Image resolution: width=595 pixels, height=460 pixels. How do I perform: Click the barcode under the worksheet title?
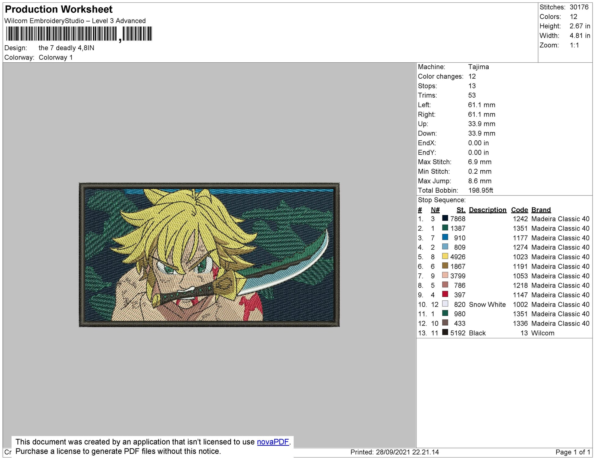(x=79, y=34)
